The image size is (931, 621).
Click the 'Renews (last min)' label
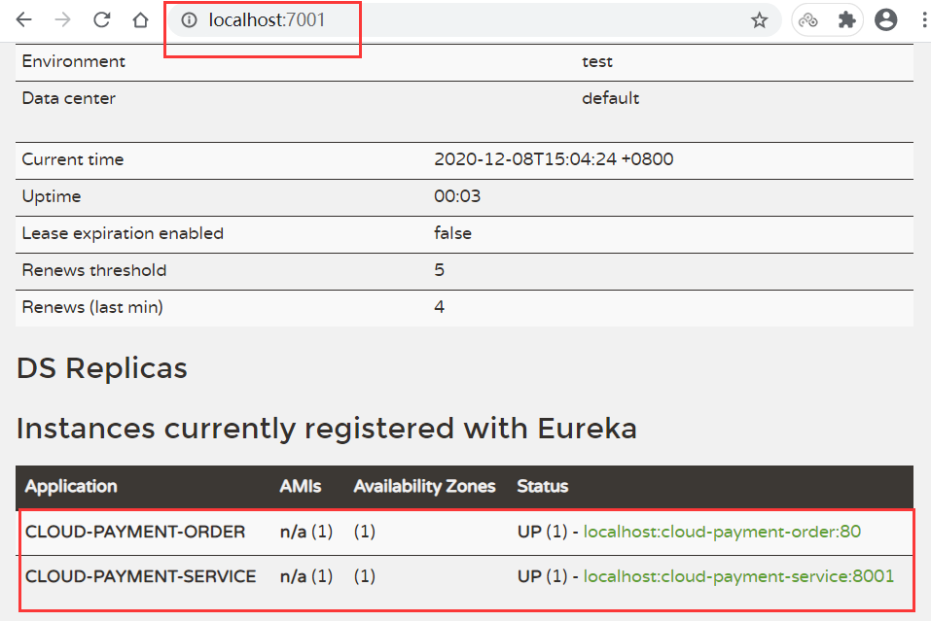click(x=92, y=307)
